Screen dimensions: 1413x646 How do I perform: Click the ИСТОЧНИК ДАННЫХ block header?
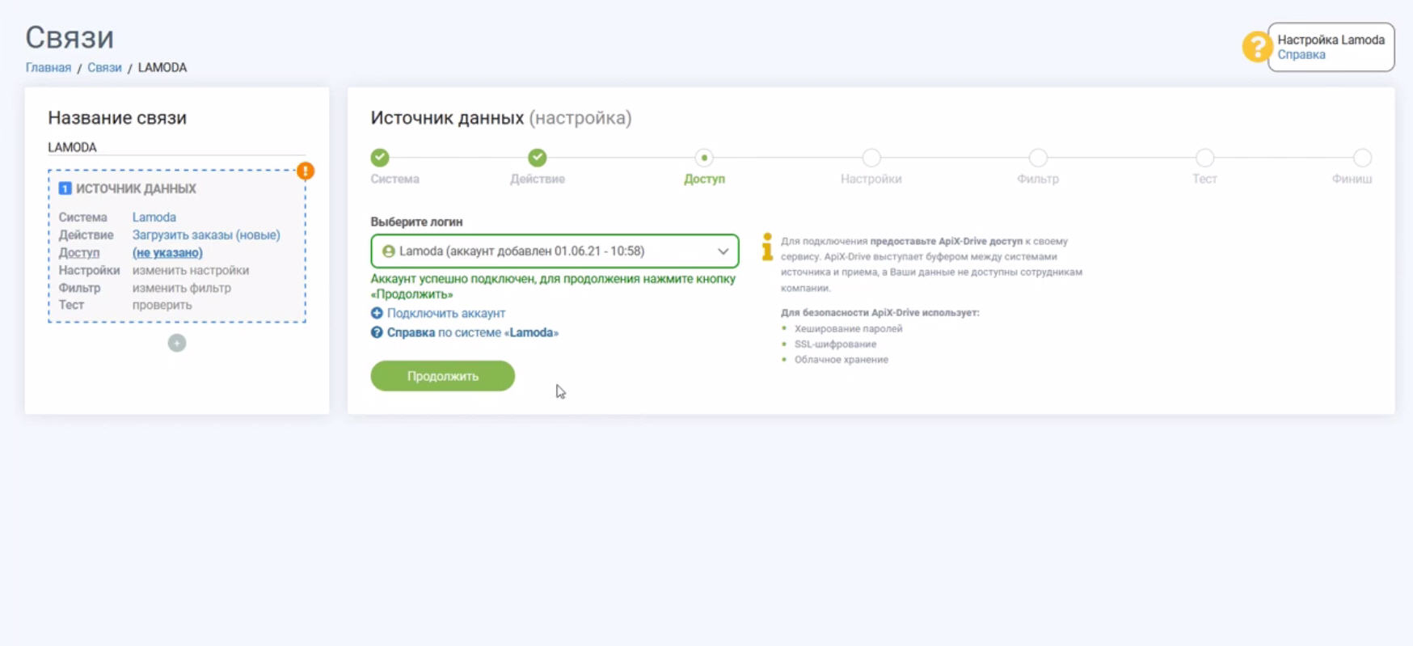point(136,188)
